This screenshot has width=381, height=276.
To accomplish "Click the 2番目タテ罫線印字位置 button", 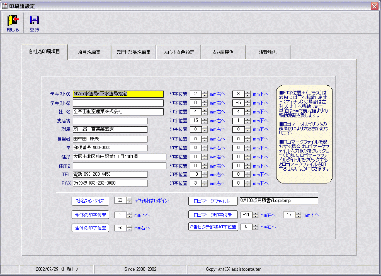I will 213,227.
